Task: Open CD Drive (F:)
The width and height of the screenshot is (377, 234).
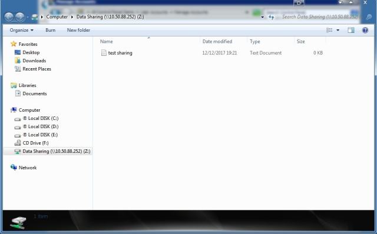Action: (35, 143)
